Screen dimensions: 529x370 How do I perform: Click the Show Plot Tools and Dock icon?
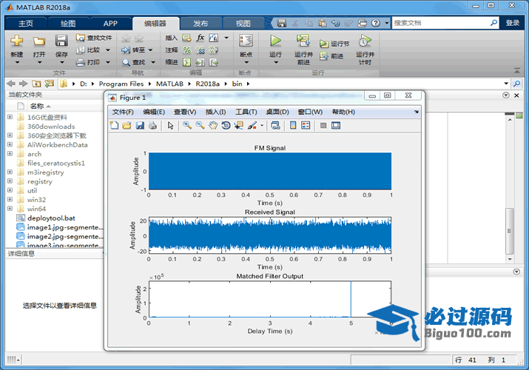(x=336, y=126)
